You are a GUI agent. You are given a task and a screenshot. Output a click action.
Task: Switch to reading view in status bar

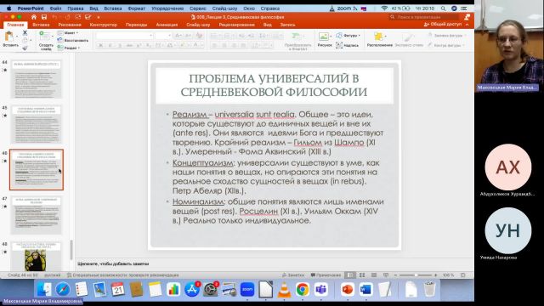[x=374, y=275]
